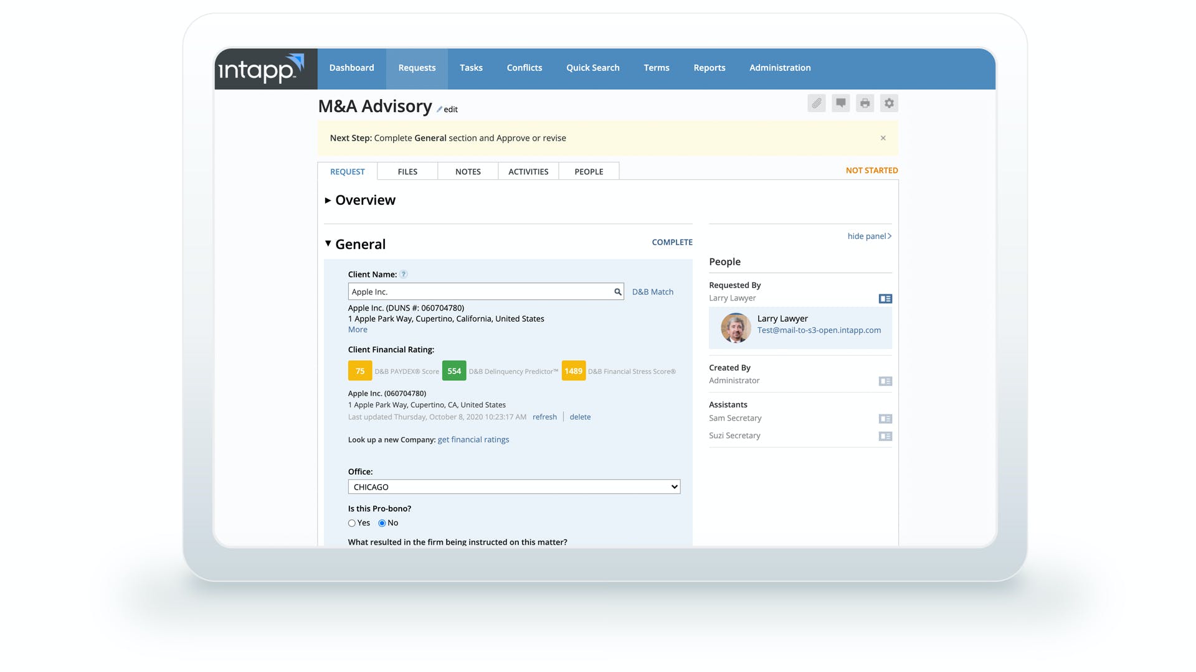Click the magnifier icon in Client Name field

tap(617, 292)
